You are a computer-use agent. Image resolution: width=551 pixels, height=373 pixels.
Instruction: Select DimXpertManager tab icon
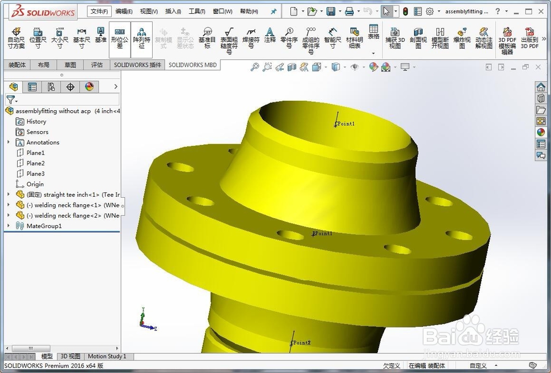pos(71,87)
